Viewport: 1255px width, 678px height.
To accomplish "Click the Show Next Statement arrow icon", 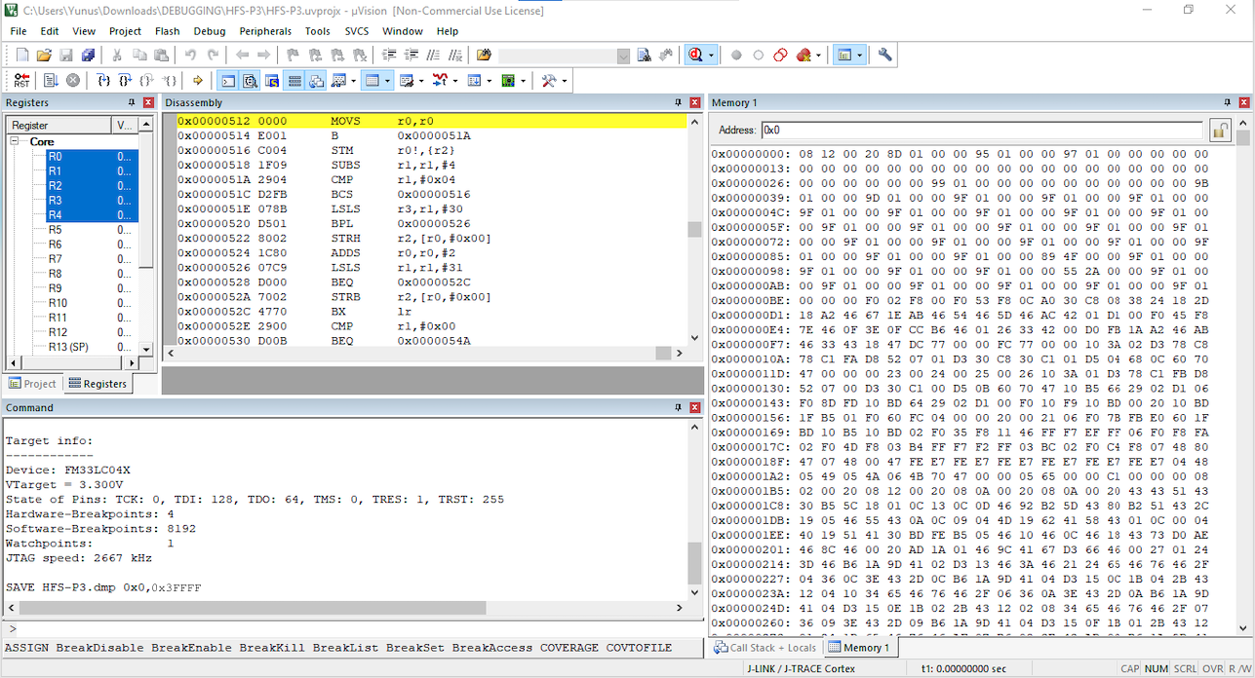I will coord(198,81).
